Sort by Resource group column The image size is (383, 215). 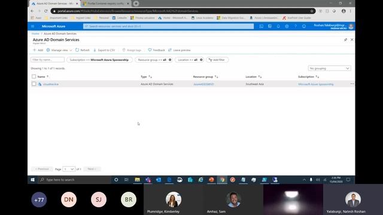pyautogui.click(x=205, y=77)
